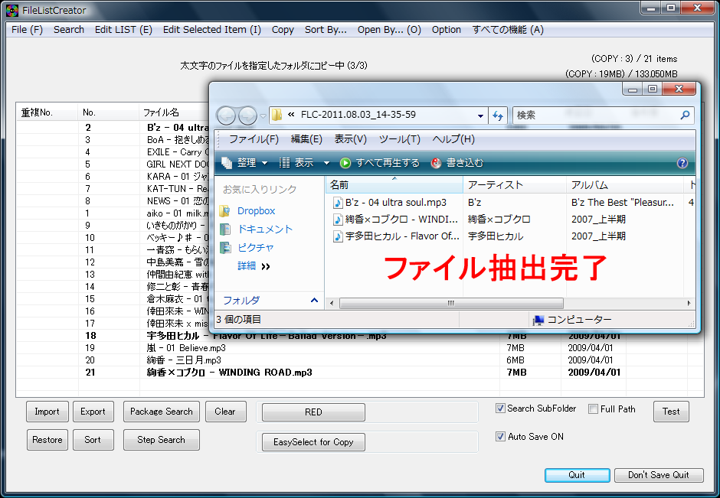Open the Sort By... menu
Viewport: 720px width, 498px height.
coord(326,30)
